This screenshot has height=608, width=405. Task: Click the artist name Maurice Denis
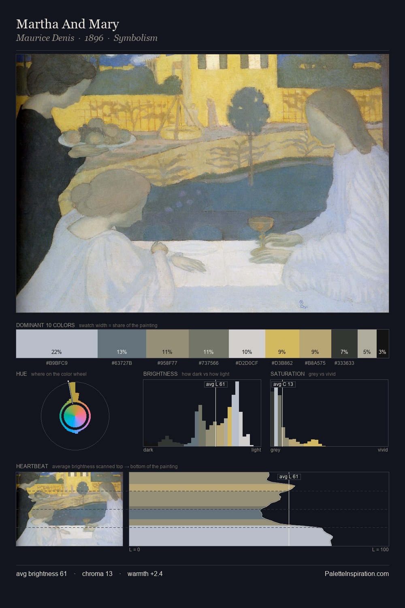point(45,38)
